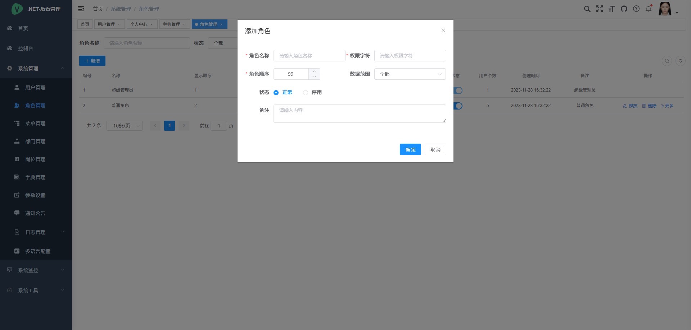Select the 停用 status radio button
This screenshot has width=691, height=330.
click(x=306, y=93)
